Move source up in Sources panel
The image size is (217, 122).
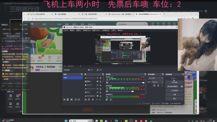pyautogui.click(x=97, y=99)
